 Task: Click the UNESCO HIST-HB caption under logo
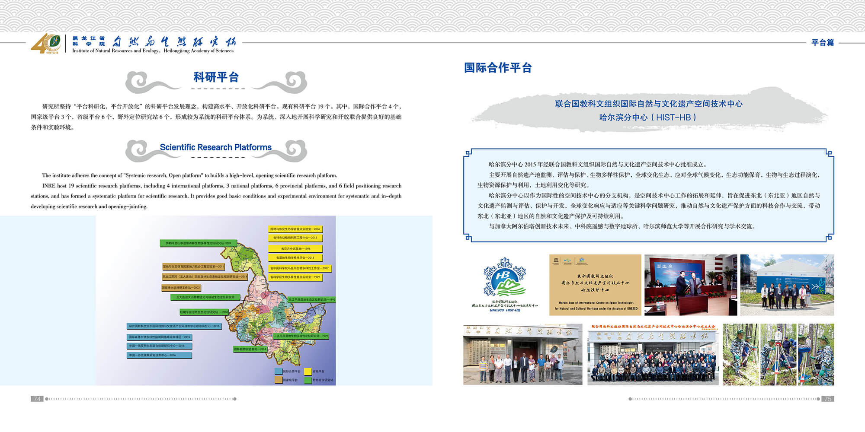pyautogui.click(x=505, y=310)
